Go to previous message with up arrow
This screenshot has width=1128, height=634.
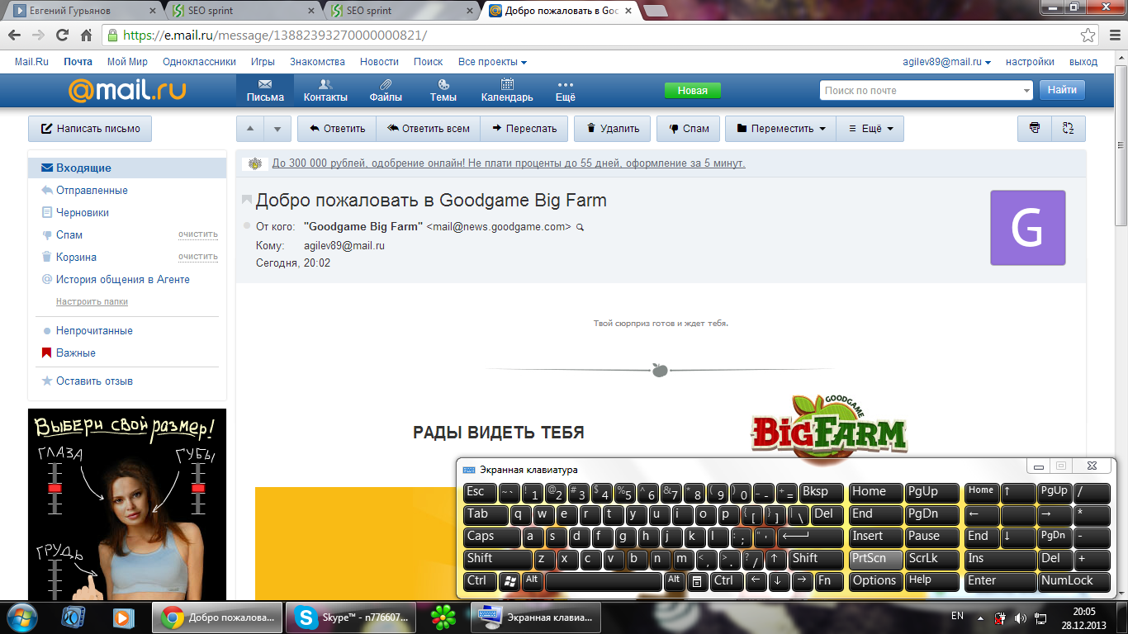point(250,129)
